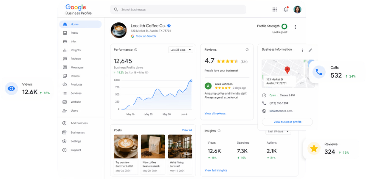Visit the localithcoffee.com link

(281, 111)
